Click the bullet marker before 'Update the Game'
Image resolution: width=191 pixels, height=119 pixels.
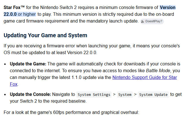pos(5,64)
